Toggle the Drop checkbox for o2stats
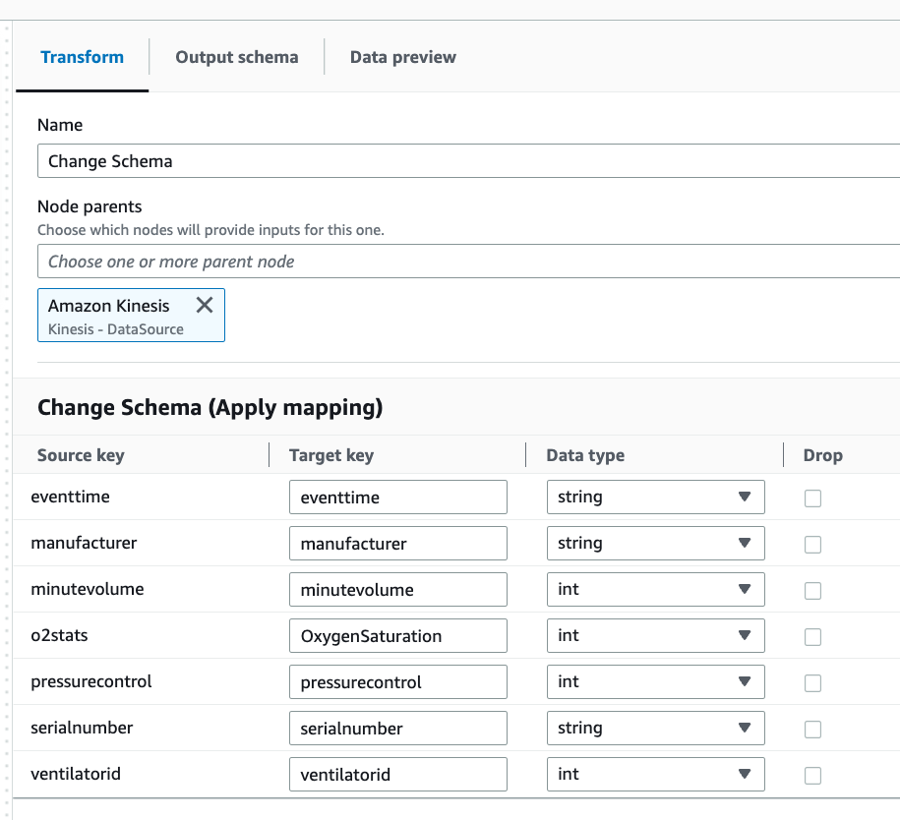The width and height of the screenshot is (900, 820). pyautogui.click(x=812, y=637)
